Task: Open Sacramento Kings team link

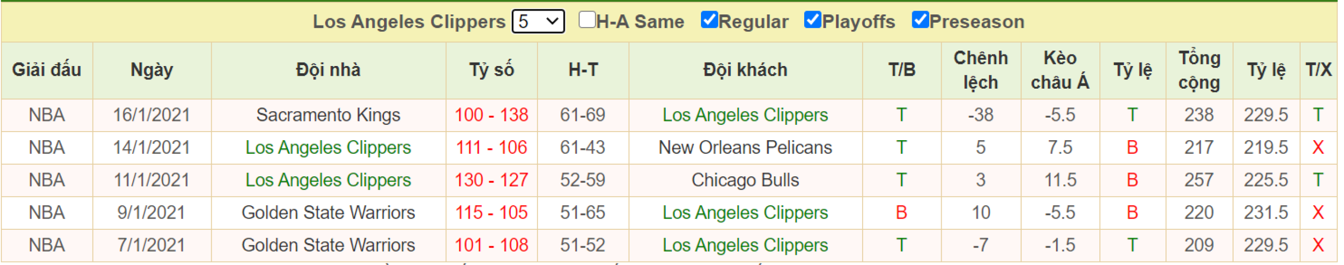Action: tap(328, 115)
